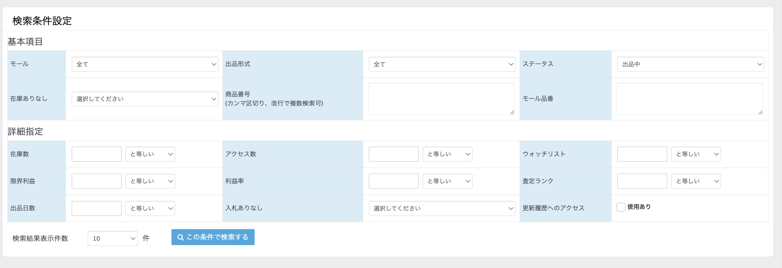Viewport: 782px width, 268px height.
Task: Click the 基本項目 section title
Action: 25,41
